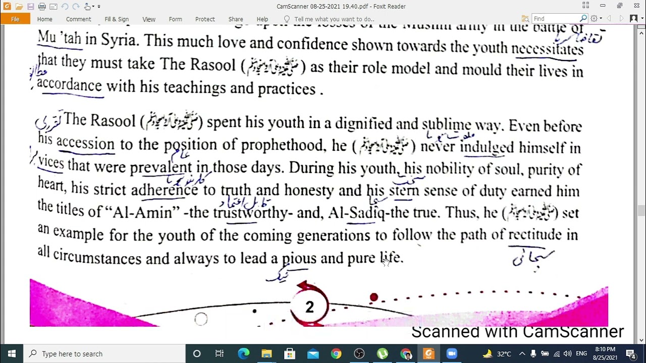
Task: Print the document via printer icon
Action: click(x=42, y=7)
